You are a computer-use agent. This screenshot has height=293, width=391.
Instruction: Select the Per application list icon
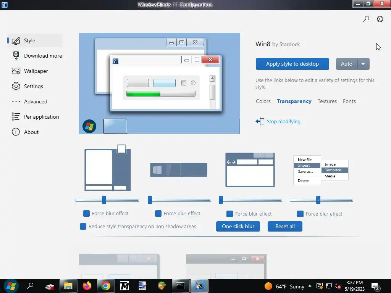(16, 117)
